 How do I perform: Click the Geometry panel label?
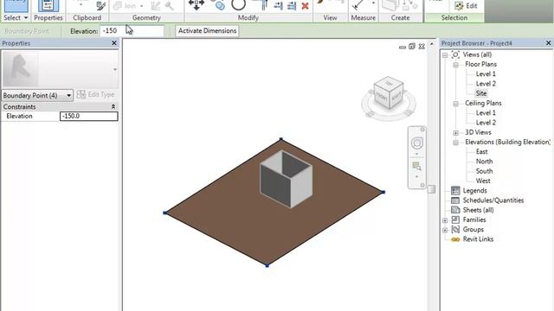click(146, 17)
